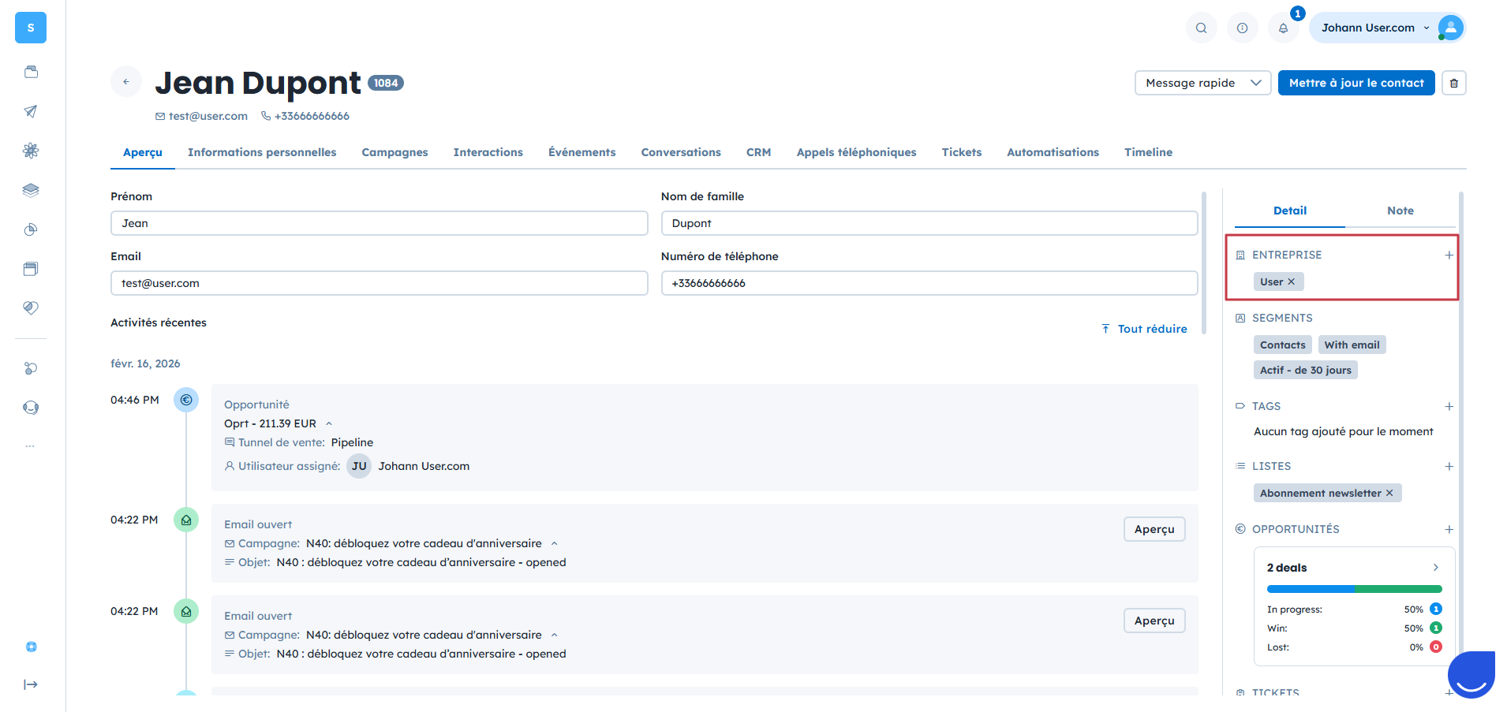Switch to the Aperçu tab
This screenshot has width=1507, height=712.
click(143, 152)
